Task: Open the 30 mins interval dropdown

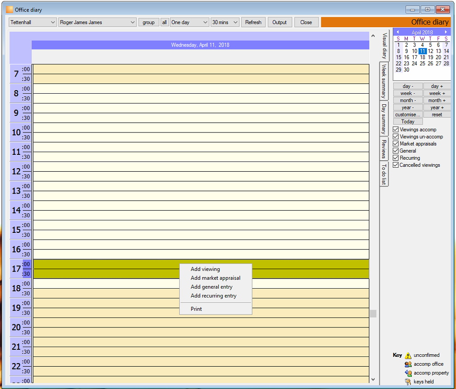Action: (x=225, y=22)
